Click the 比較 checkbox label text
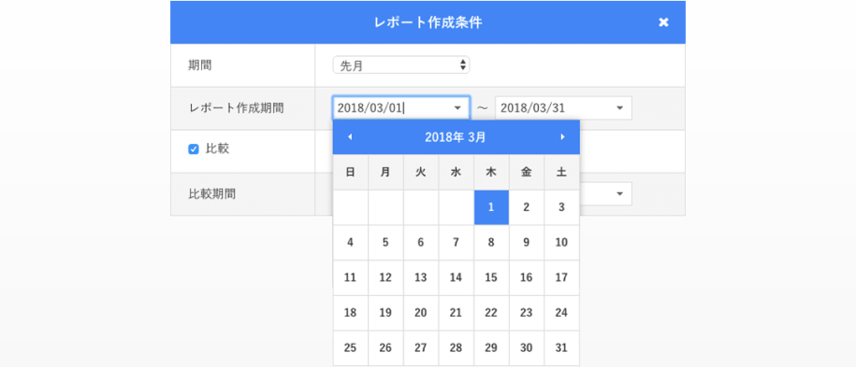Screen dimensions: 856x367 pyautogui.click(x=217, y=148)
